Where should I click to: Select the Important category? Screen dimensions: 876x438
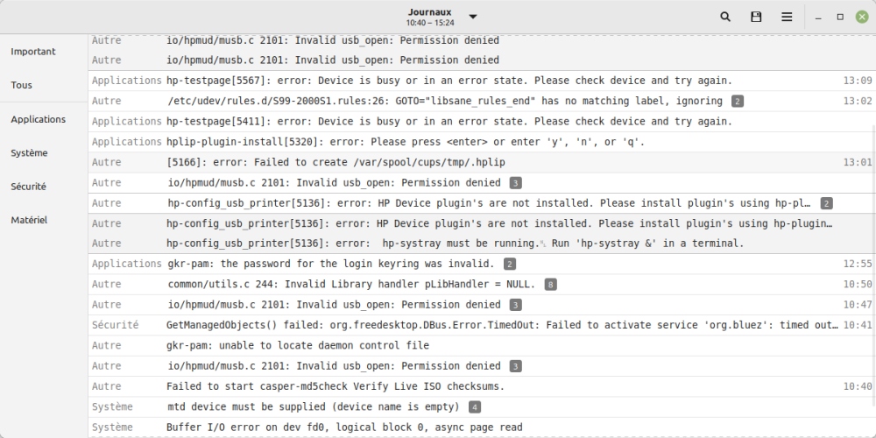point(33,52)
